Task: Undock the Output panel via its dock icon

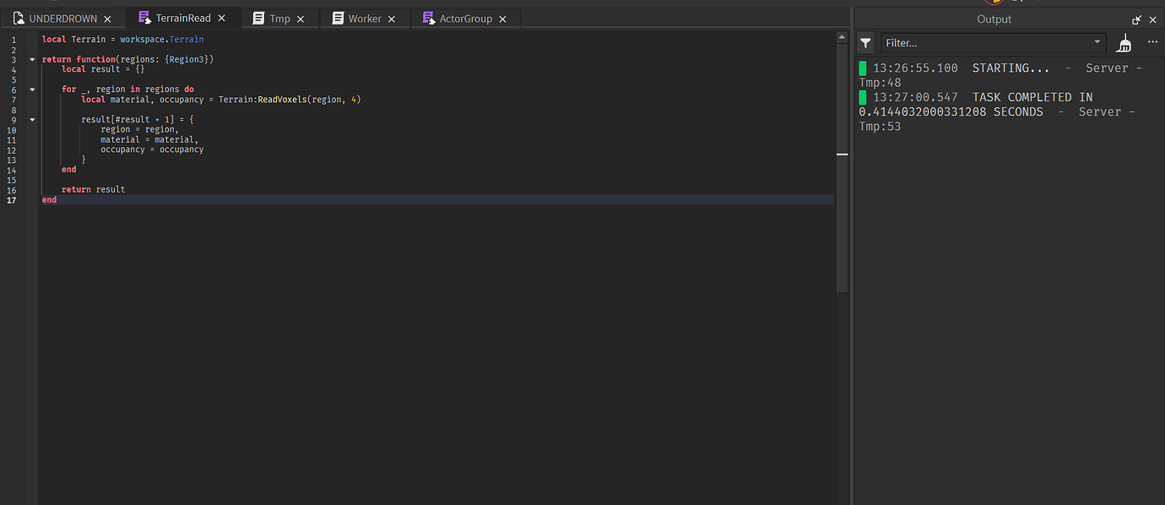Action: click(x=1135, y=19)
